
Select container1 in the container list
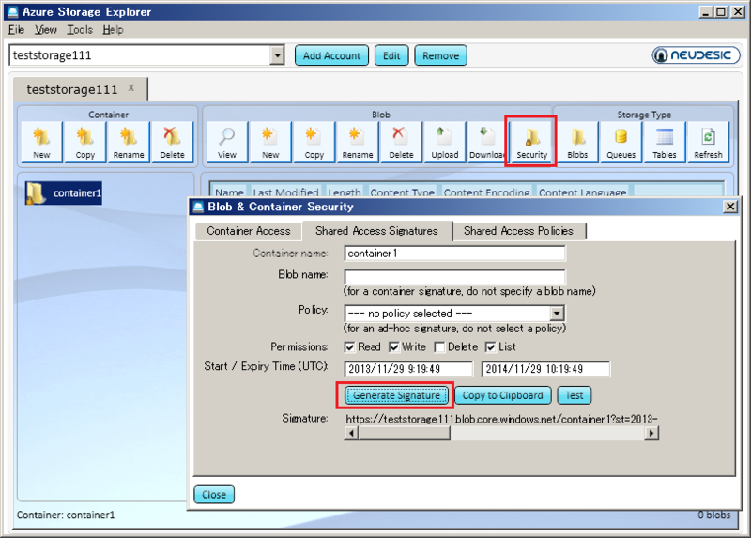[64, 193]
